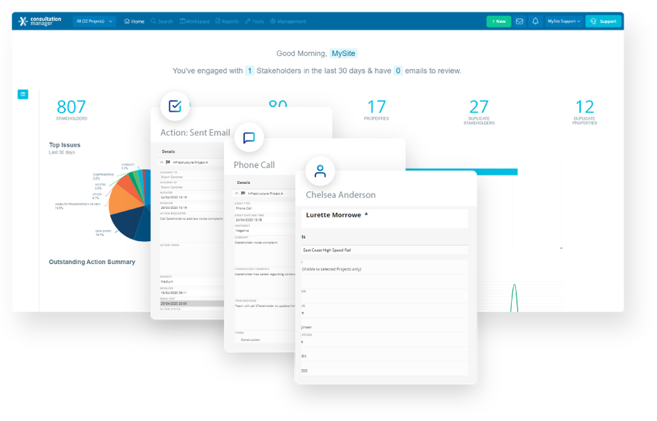The image size is (657, 421).
Task: Open the Tools menu
Action: [254, 22]
